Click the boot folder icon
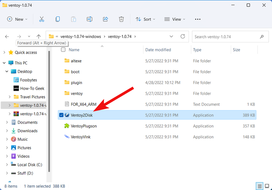Viewport: 272px width, 190px height. coord(67,72)
